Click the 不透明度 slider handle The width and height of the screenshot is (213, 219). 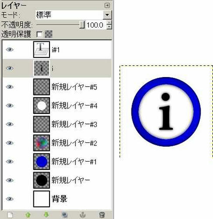82,25
